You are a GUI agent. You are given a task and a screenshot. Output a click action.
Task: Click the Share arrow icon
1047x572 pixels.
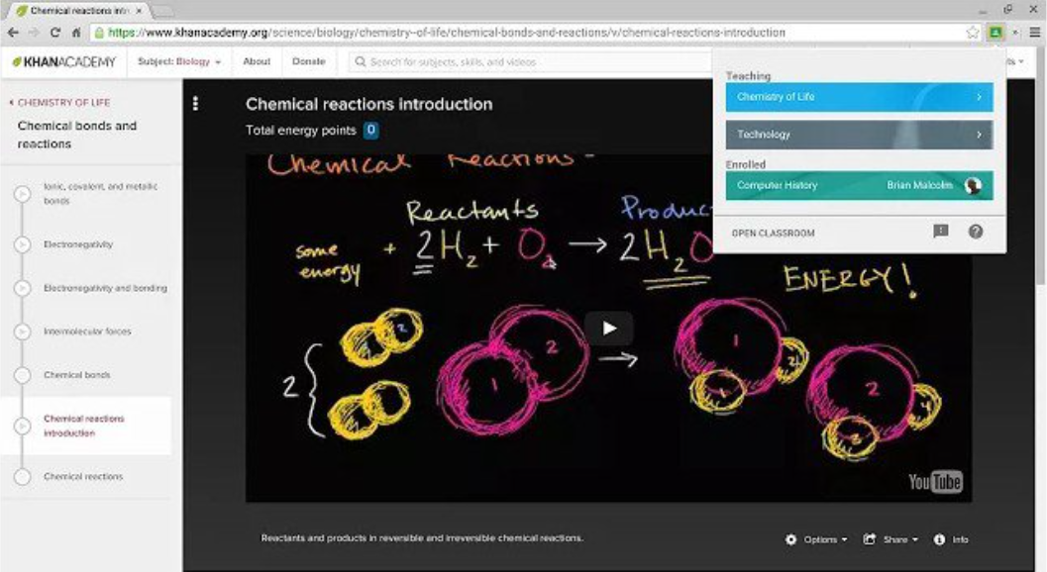870,538
